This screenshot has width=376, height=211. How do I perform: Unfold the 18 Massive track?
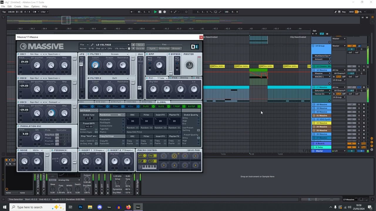[x=314, y=104]
